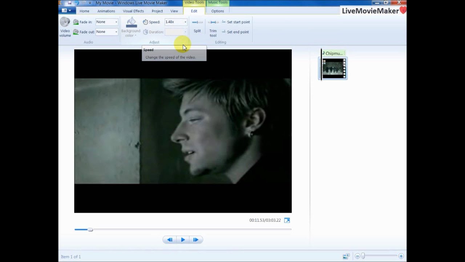Switch to the View tab
This screenshot has width=465, height=262.
pyautogui.click(x=174, y=11)
